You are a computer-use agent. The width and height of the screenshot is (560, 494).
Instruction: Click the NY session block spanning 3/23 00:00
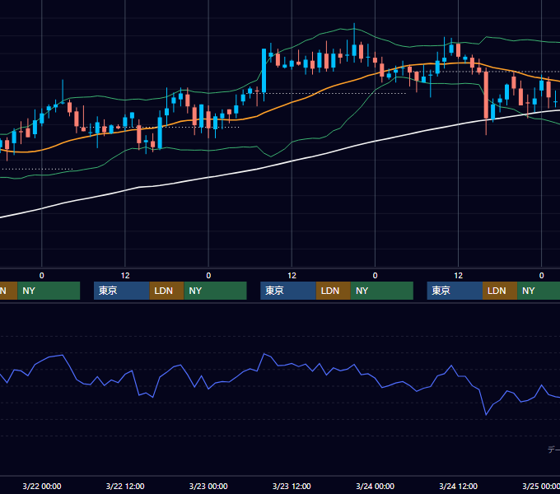tap(216, 291)
